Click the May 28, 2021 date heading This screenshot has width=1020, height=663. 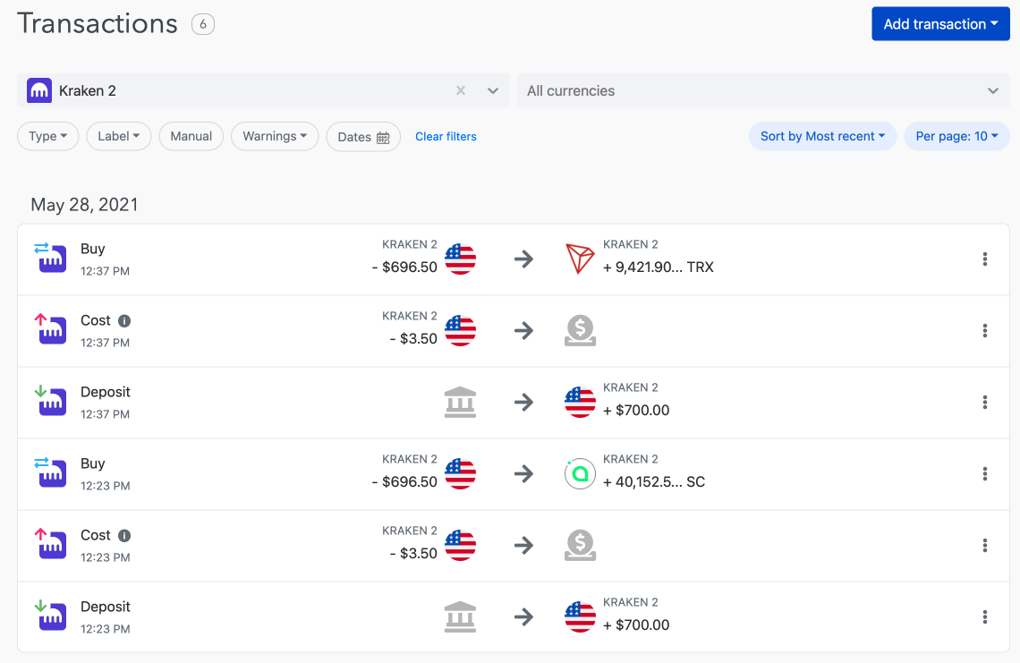point(85,205)
